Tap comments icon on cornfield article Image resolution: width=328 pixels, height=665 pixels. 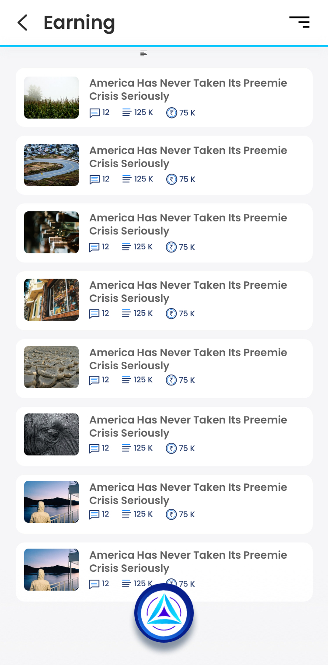click(x=94, y=113)
